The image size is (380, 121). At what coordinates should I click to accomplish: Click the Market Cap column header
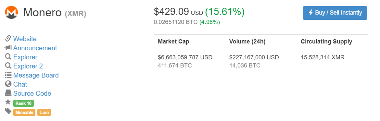pyautogui.click(x=173, y=42)
